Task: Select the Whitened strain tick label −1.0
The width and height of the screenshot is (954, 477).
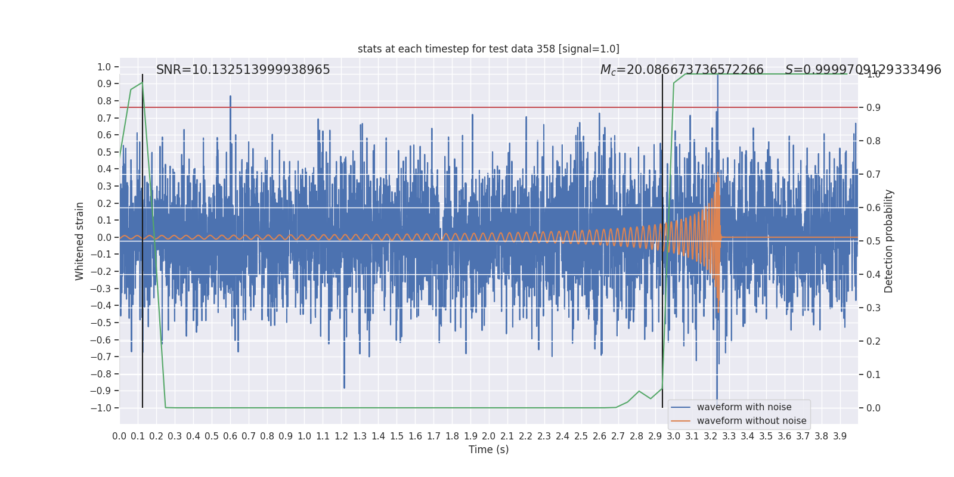Action: point(101,408)
